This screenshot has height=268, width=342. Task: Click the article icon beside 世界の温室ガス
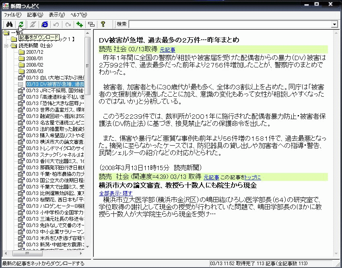21,110
